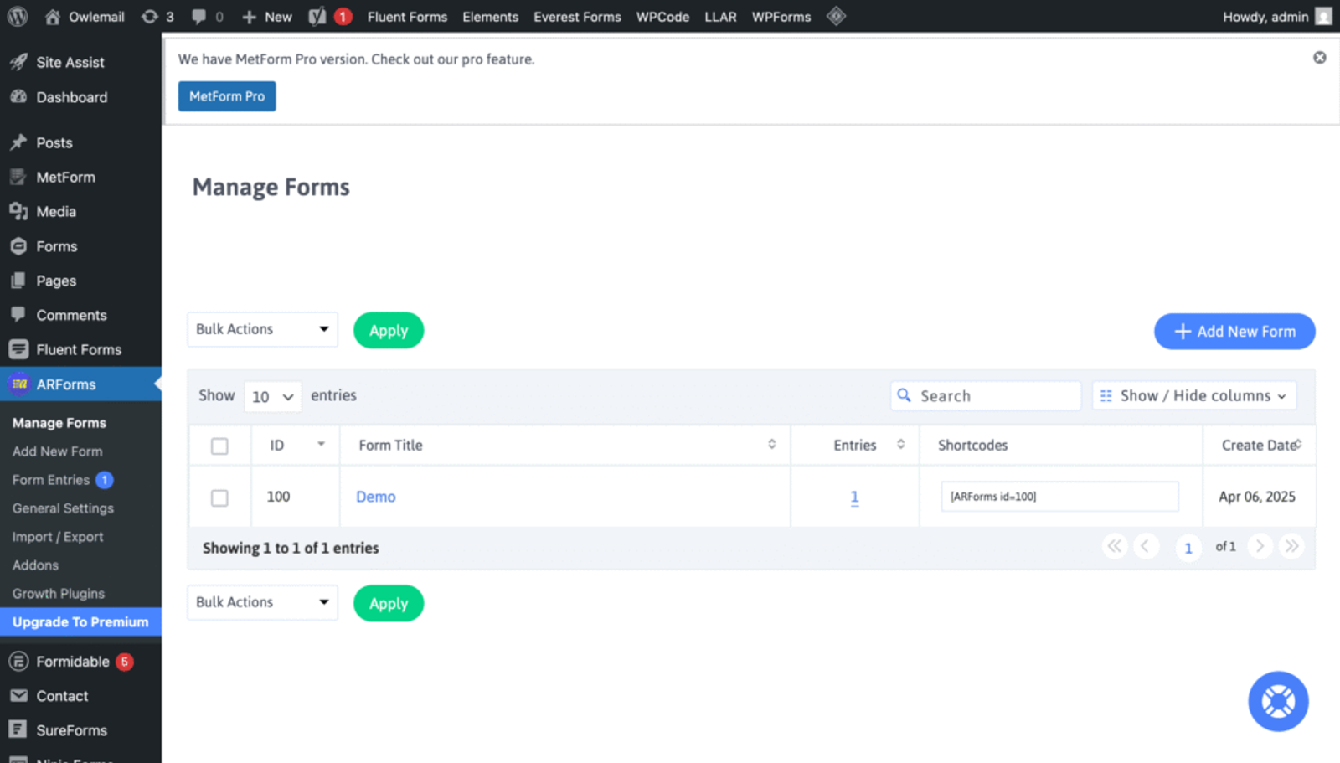This screenshot has height=763, width=1340.
Task: Open Manage Forms submenu item
Action: point(59,423)
